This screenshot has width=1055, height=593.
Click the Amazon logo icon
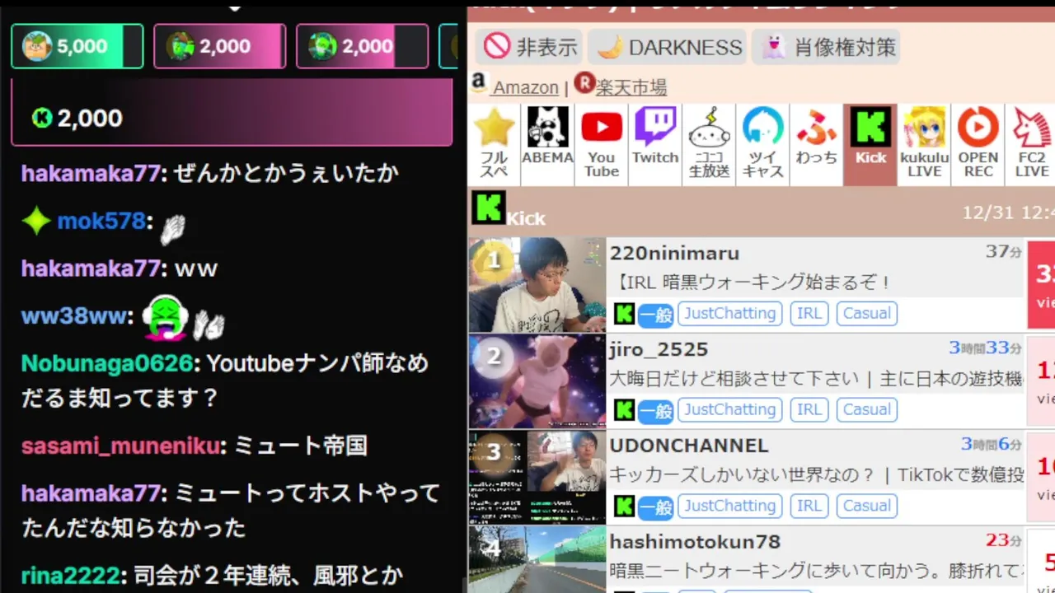click(479, 83)
